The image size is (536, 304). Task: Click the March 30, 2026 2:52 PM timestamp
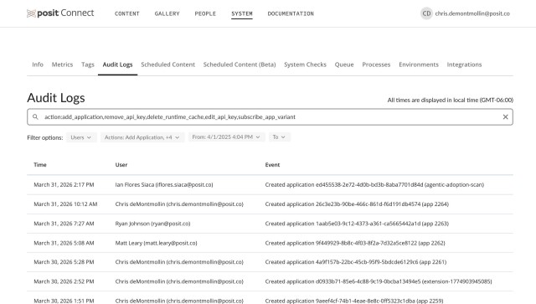[x=64, y=281]
